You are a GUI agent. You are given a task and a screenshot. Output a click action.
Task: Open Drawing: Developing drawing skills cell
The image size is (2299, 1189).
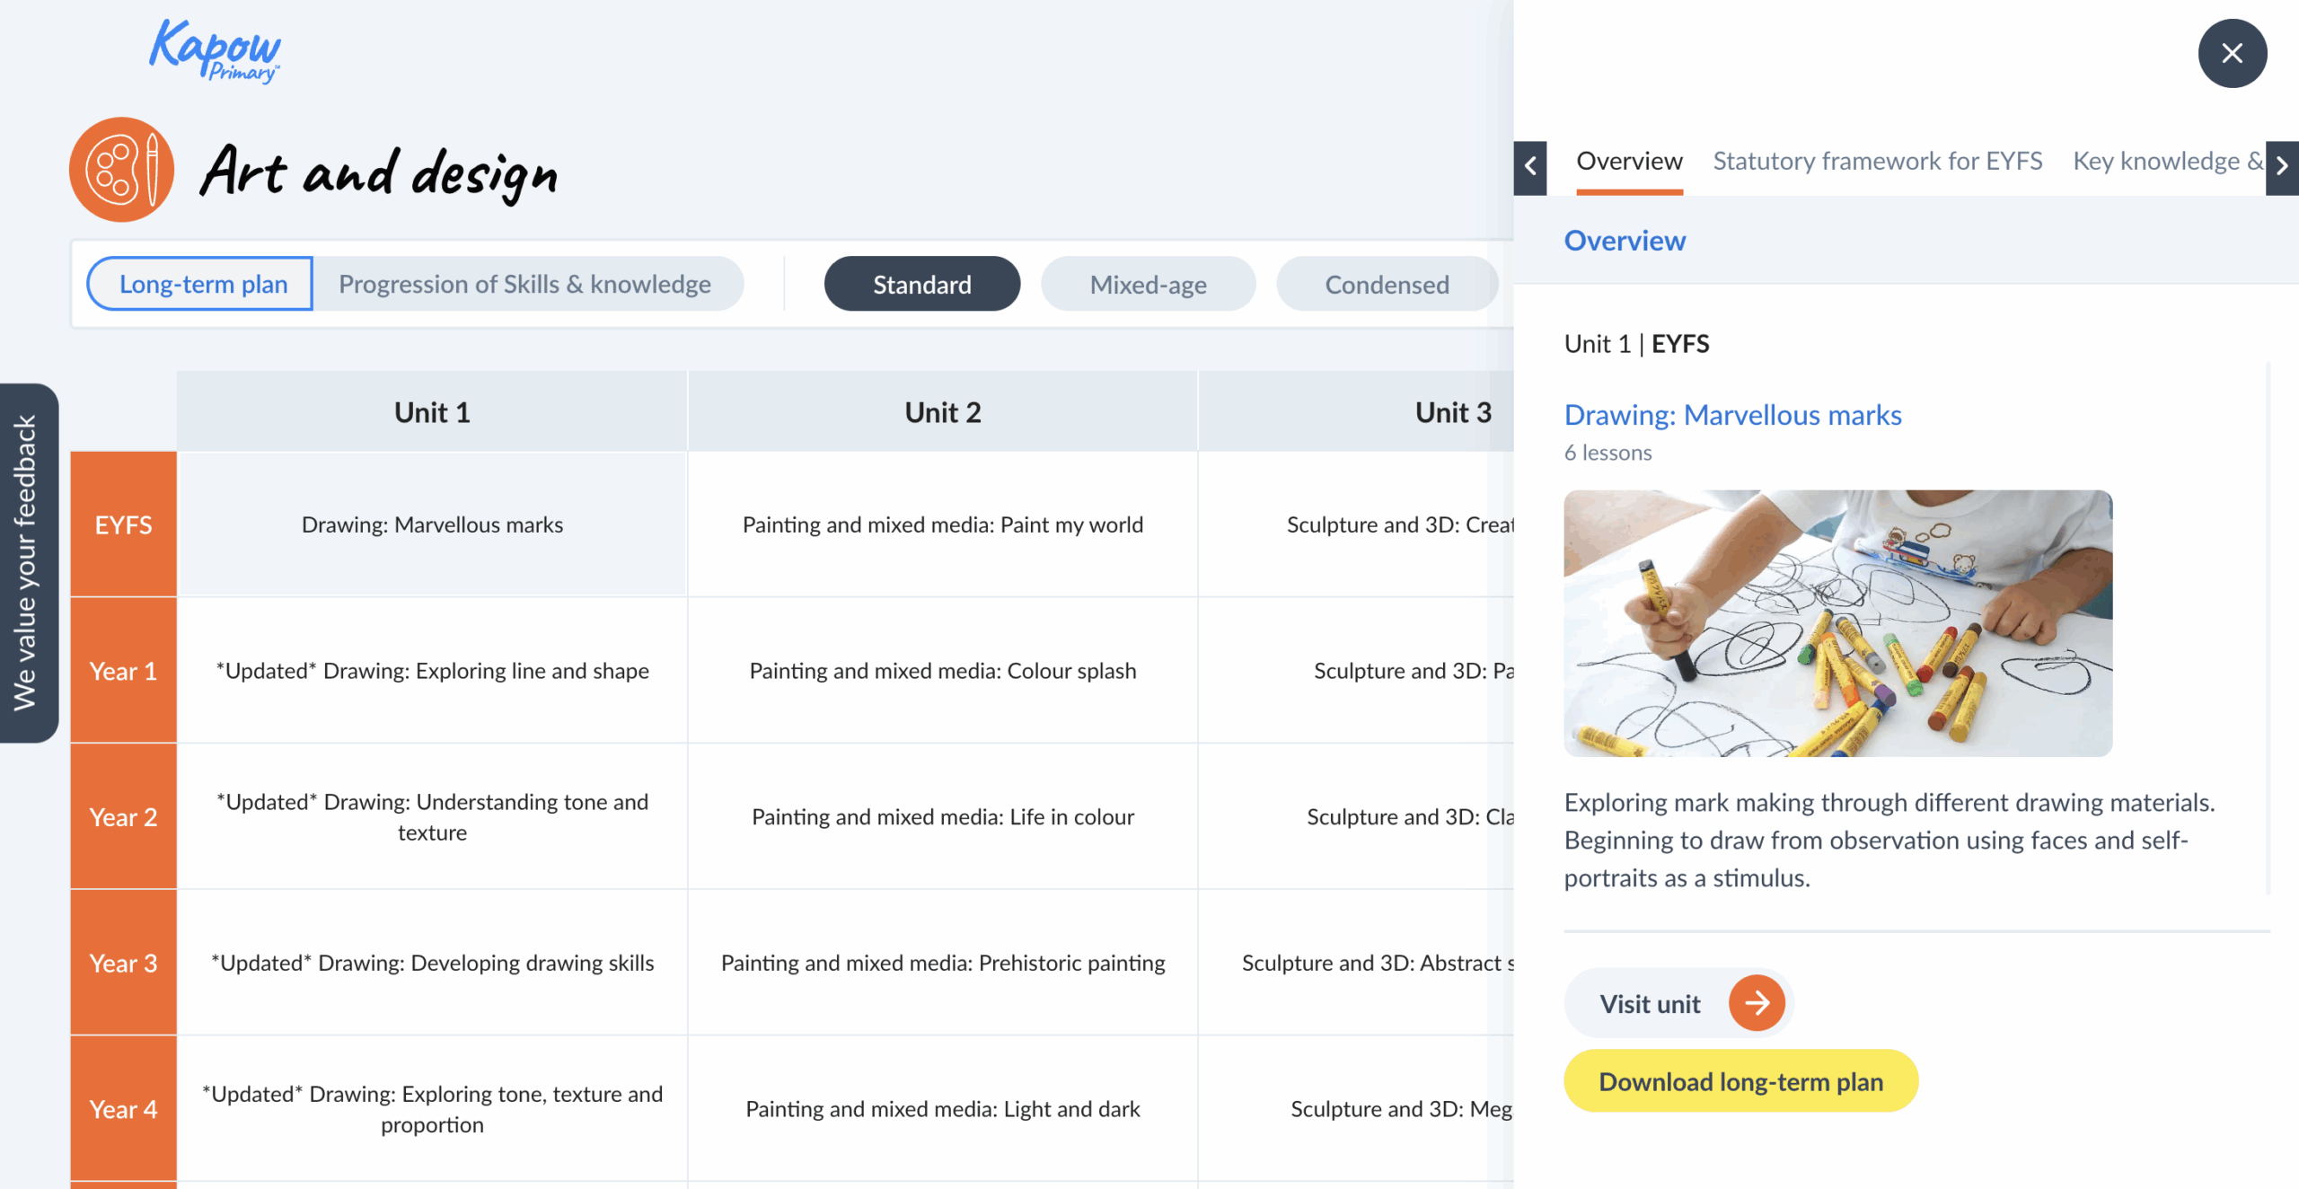(432, 963)
